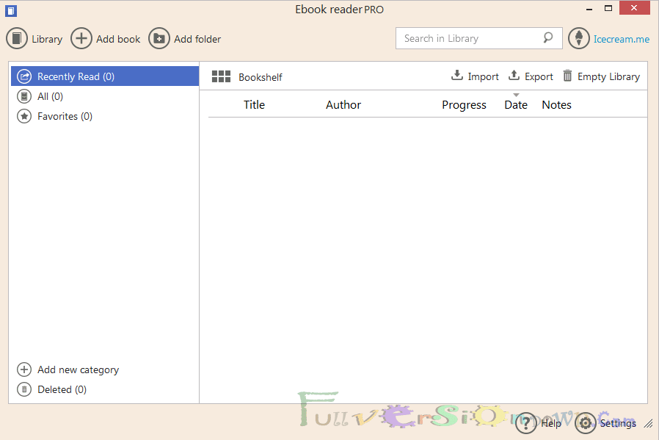
Task: Click the Add new category plus icon
Action: pyautogui.click(x=24, y=369)
